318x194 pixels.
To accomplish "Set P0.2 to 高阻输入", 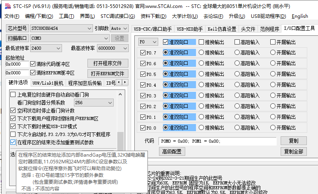I will click(237, 106).
